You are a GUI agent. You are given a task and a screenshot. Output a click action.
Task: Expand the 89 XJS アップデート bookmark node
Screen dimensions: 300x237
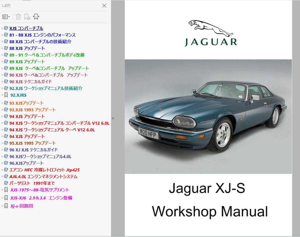coord(2,62)
